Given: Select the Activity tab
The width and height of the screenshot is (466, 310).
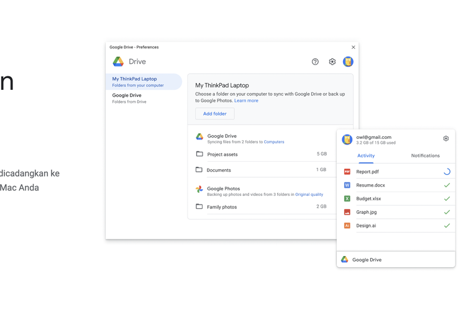Looking at the screenshot, I should [366, 156].
